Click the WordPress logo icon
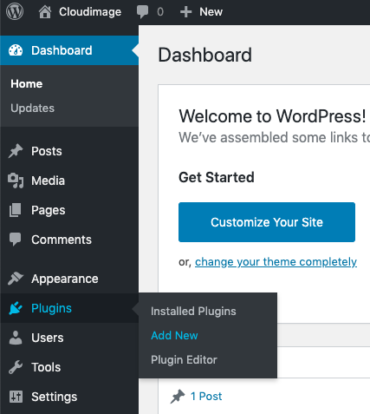 tap(15, 12)
